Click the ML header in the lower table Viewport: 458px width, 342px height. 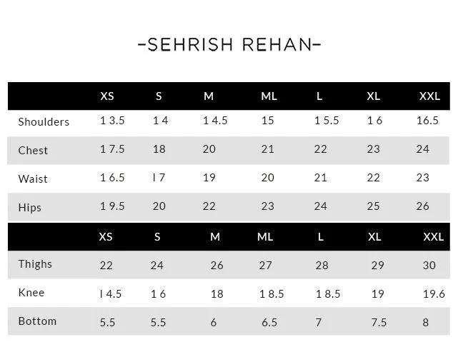[265, 236]
